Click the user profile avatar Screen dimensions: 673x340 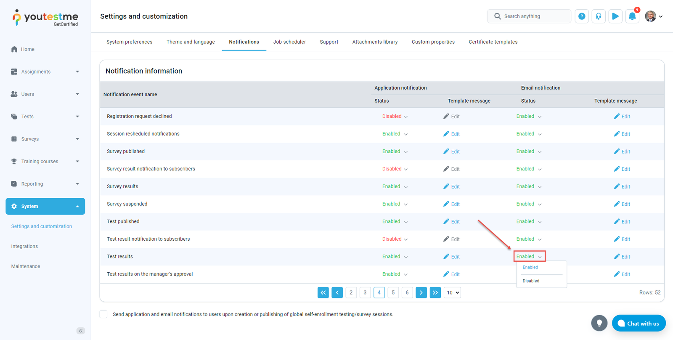pos(650,16)
